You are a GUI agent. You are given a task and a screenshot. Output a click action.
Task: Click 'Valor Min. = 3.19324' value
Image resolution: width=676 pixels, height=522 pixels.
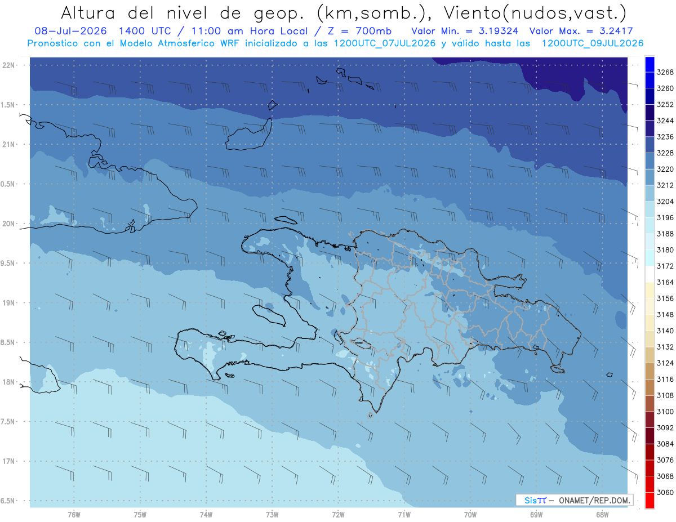tap(465, 31)
